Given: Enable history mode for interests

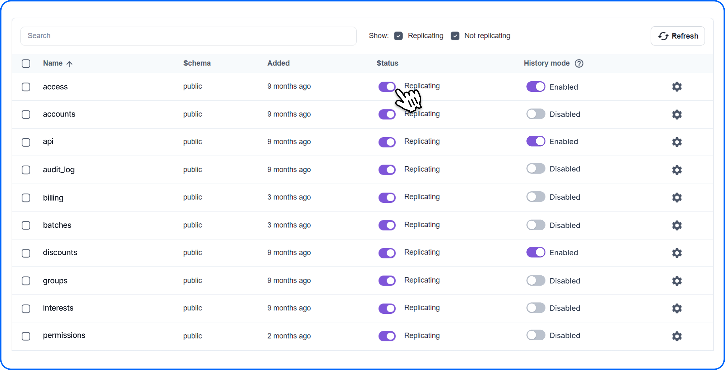Looking at the screenshot, I should coord(536,308).
